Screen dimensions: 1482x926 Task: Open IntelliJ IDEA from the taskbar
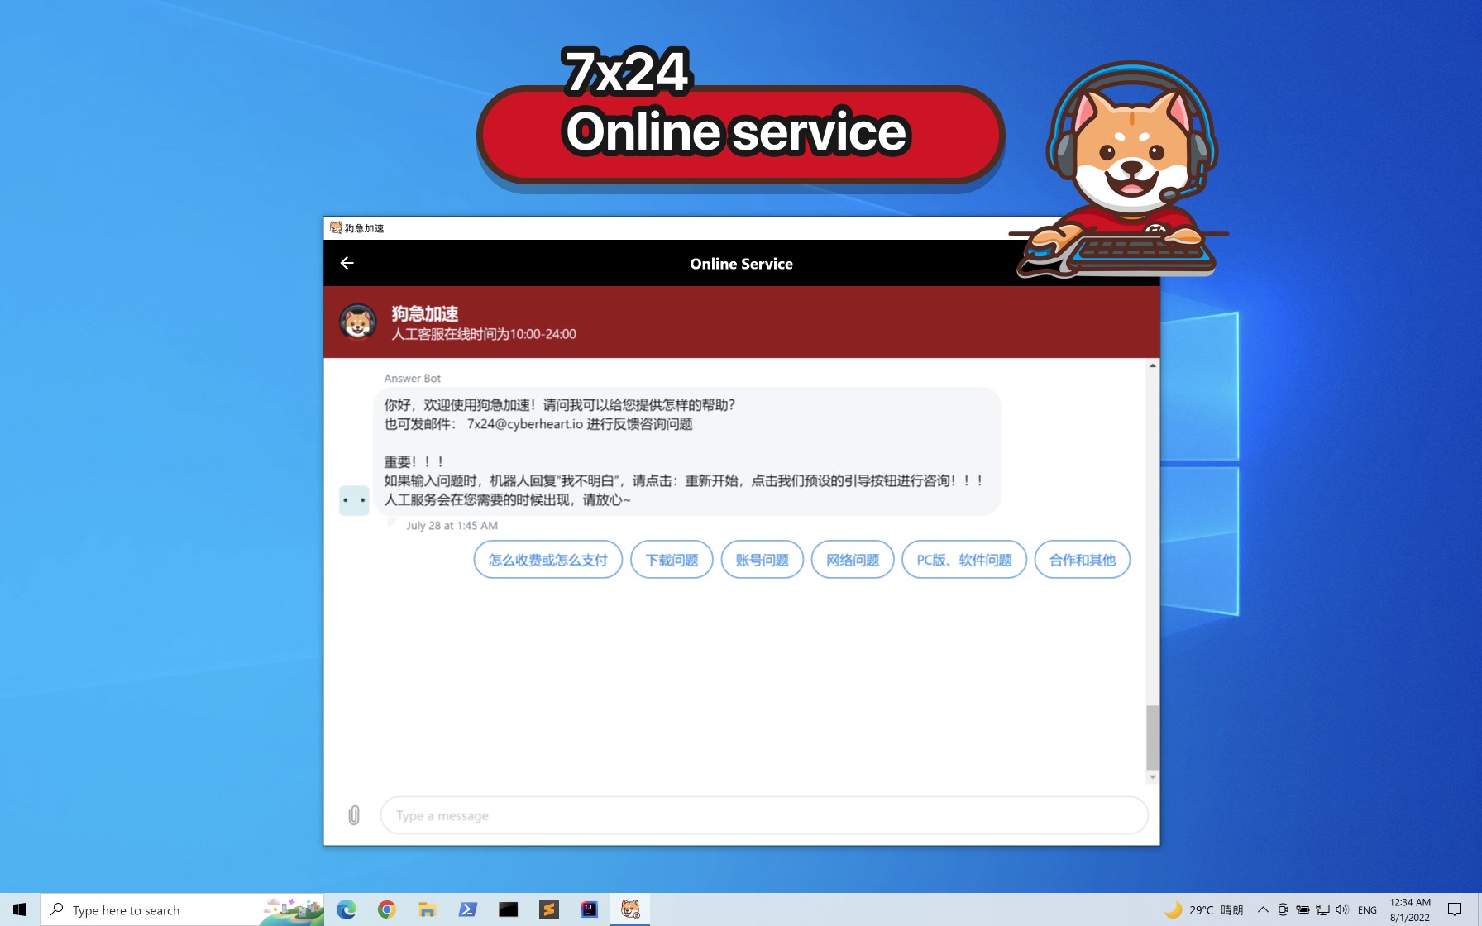(x=589, y=909)
